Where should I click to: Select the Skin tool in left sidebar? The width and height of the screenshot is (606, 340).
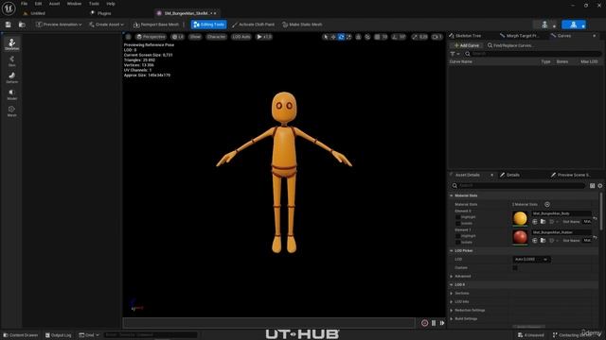click(x=12, y=60)
